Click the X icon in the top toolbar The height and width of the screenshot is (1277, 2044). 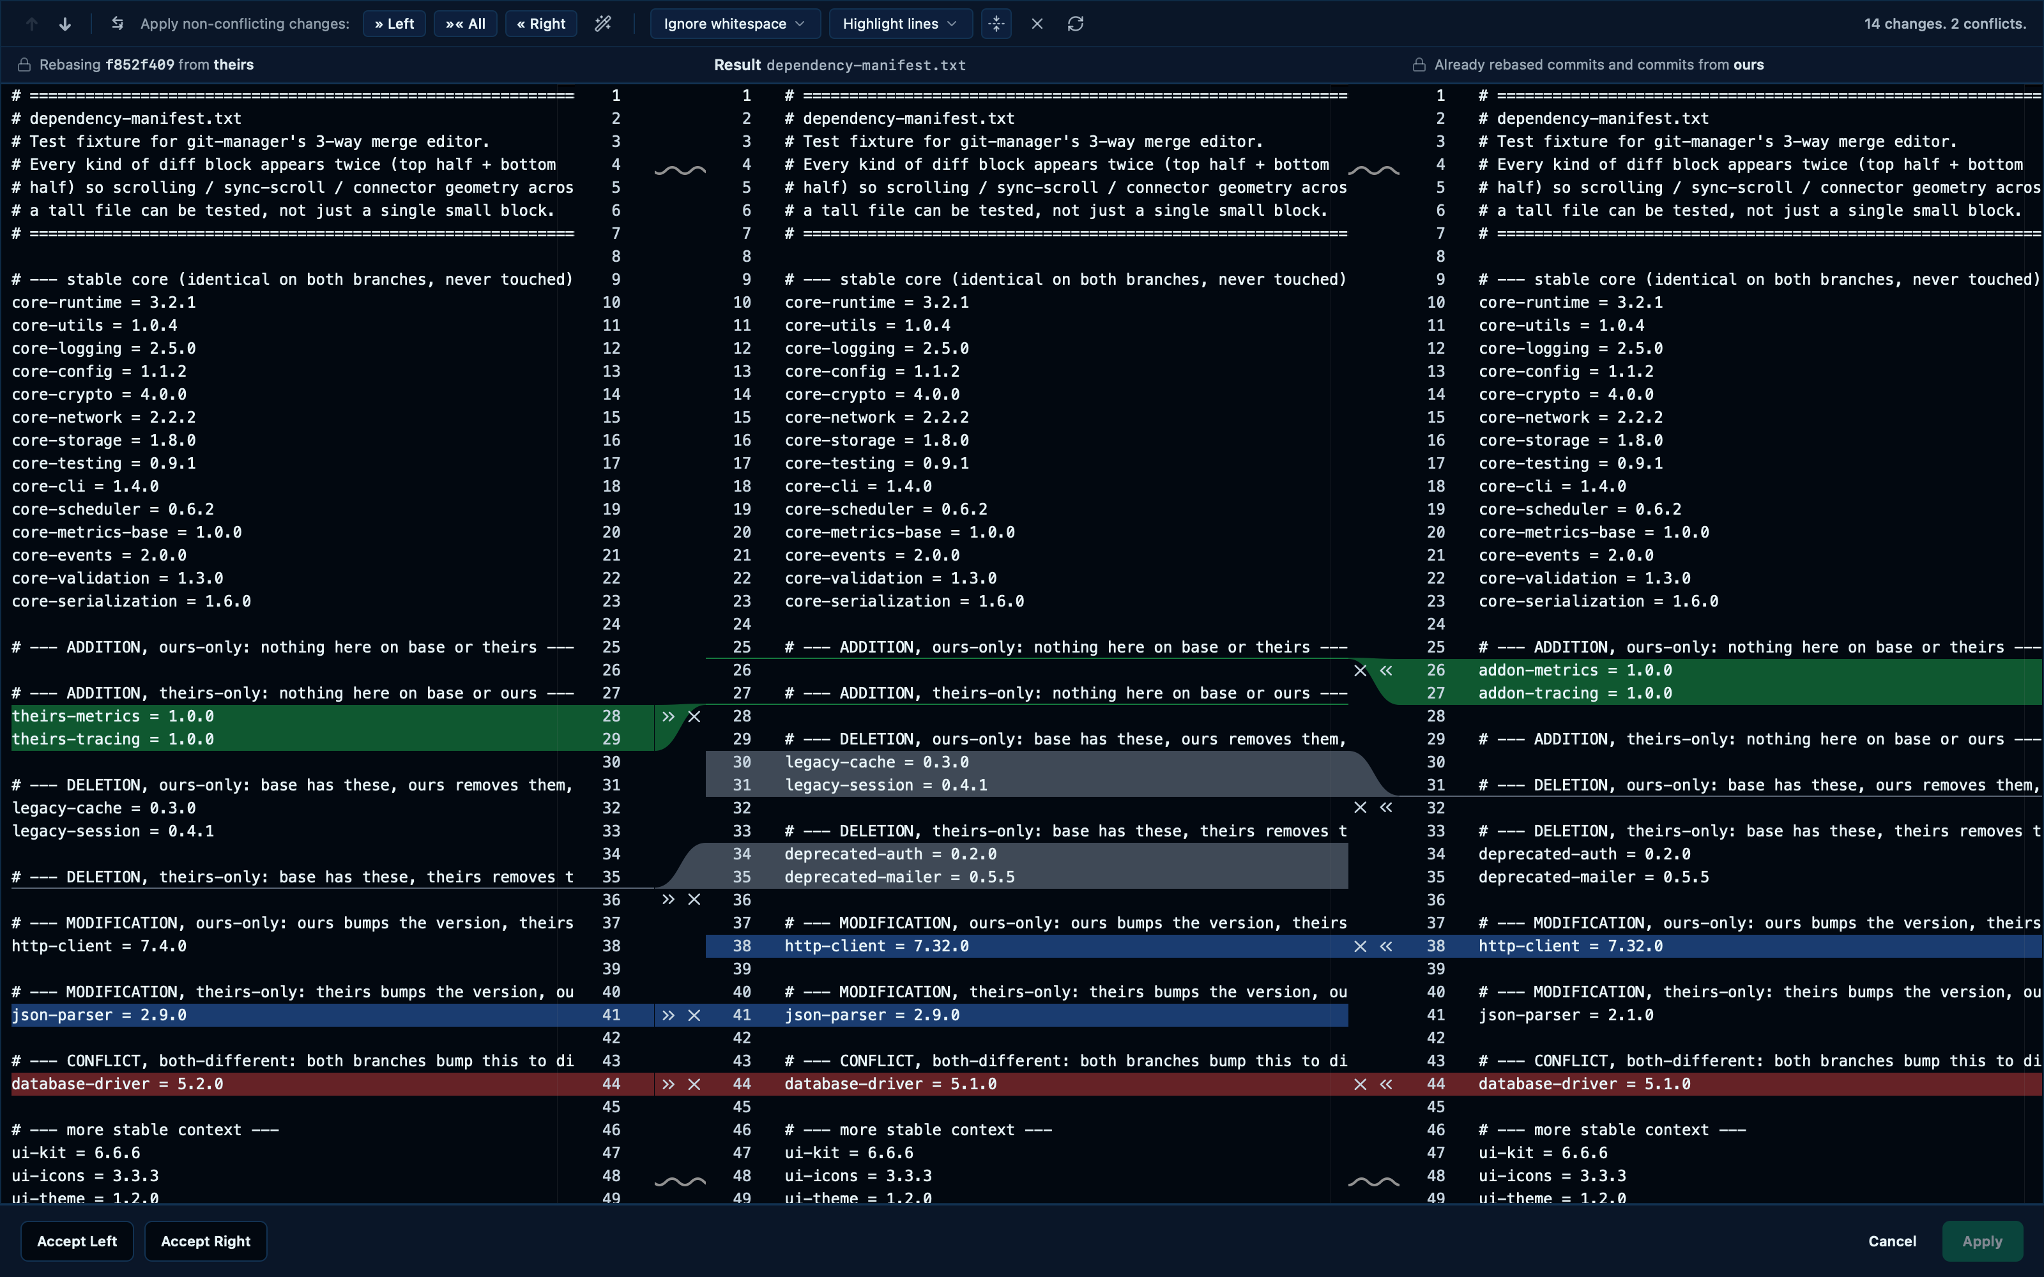coord(1037,24)
